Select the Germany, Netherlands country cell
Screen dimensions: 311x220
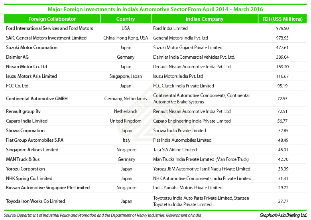pos(126,99)
